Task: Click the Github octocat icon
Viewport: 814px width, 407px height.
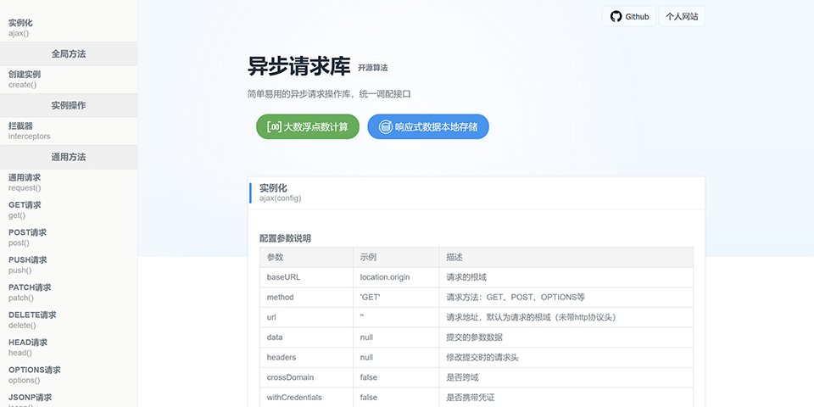Action: 616,16
